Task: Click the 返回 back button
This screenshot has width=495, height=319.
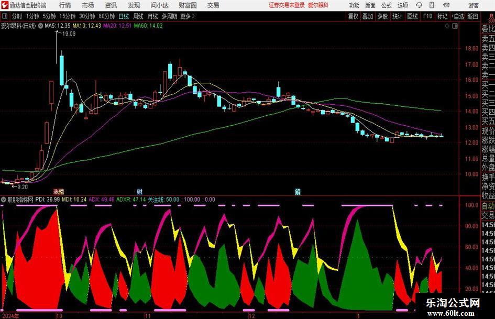Action: pyautogui.click(x=472, y=16)
